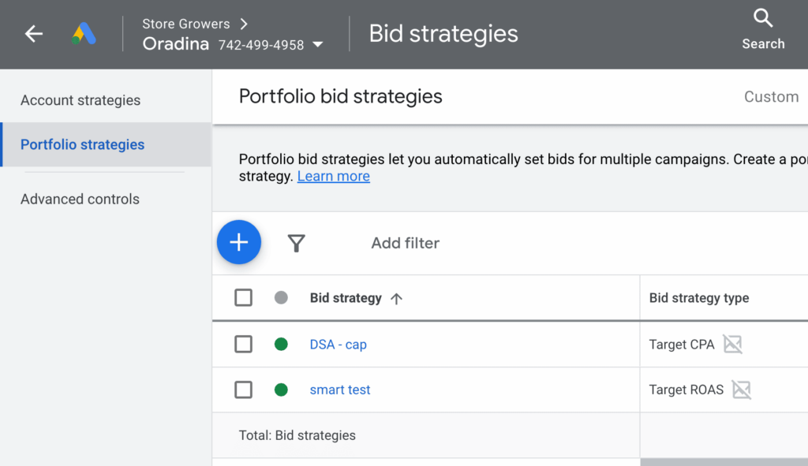Viewport: 808px width, 466px height.
Task: Select the checkbox for the DSA - cap row
Action: (243, 344)
